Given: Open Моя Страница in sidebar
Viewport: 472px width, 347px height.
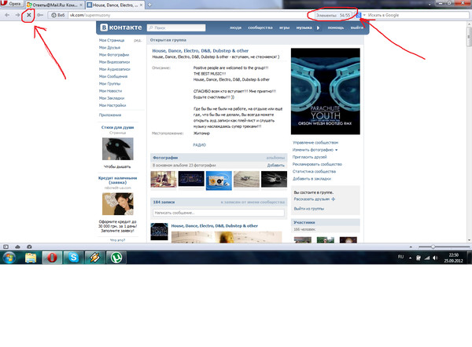Looking at the screenshot, I should click(x=112, y=40).
